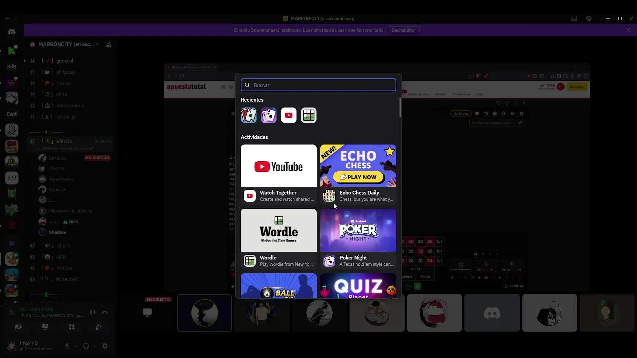Launch Quiz Planet activity card

pos(358,286)
